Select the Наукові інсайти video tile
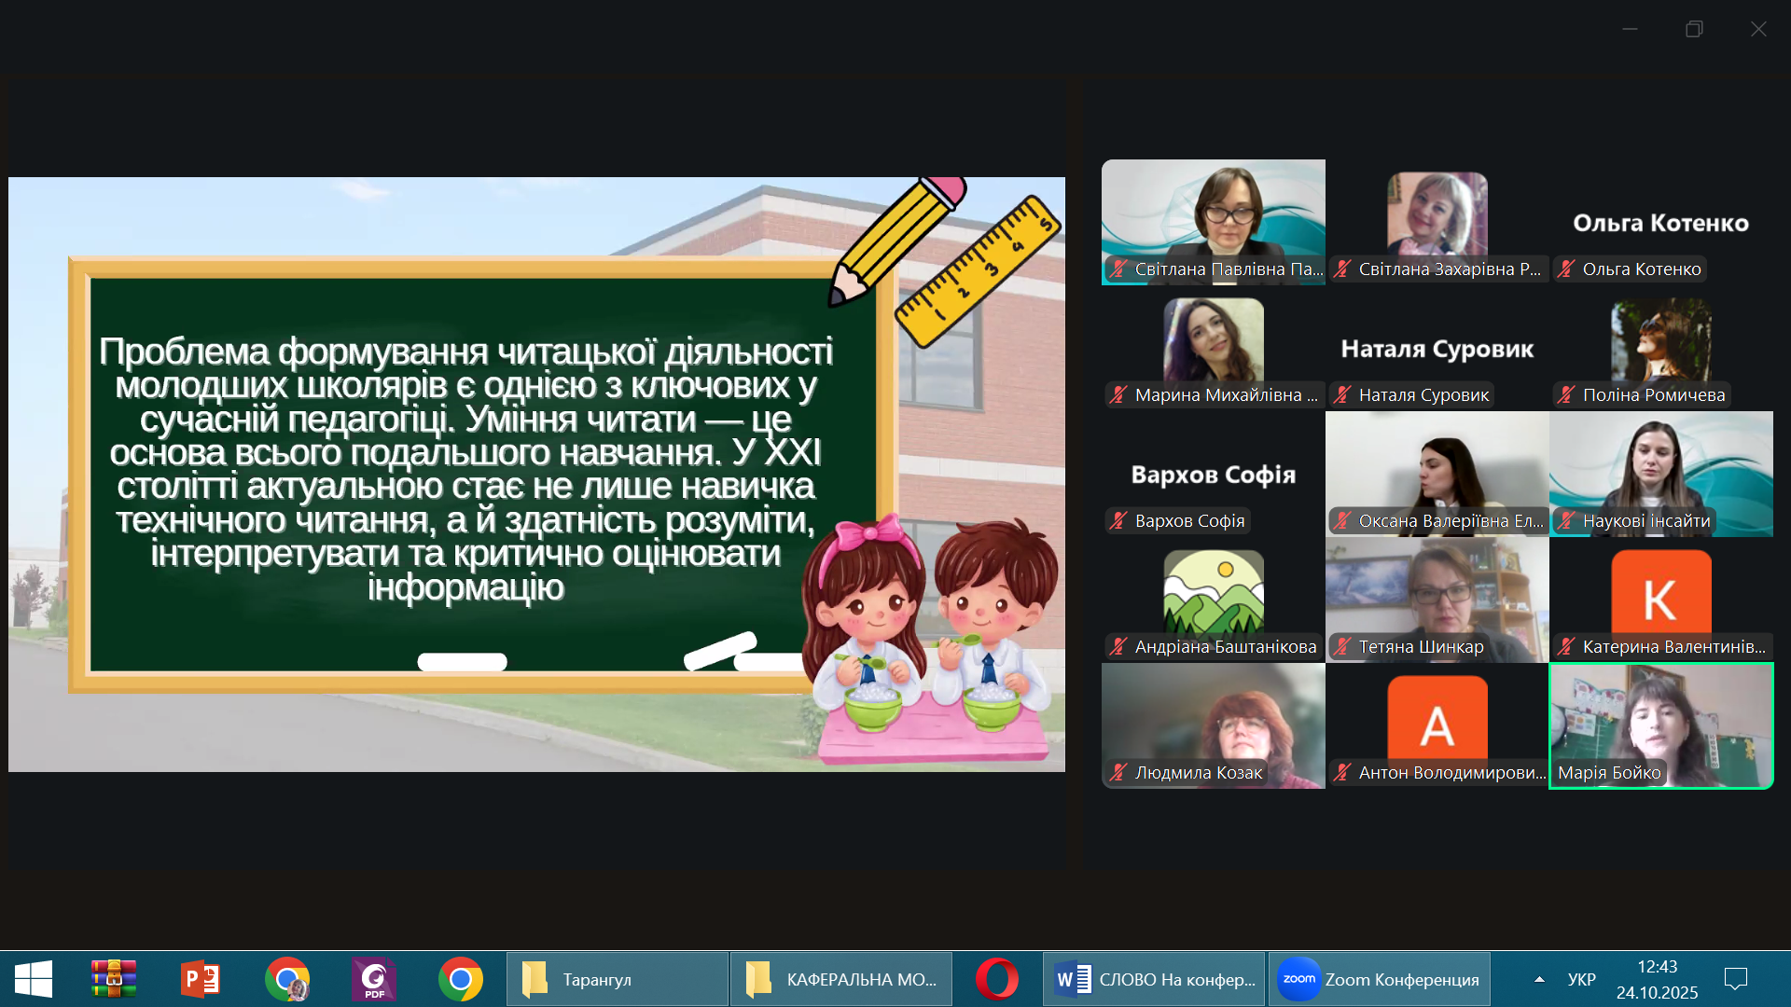 [x=1661, y=474]
